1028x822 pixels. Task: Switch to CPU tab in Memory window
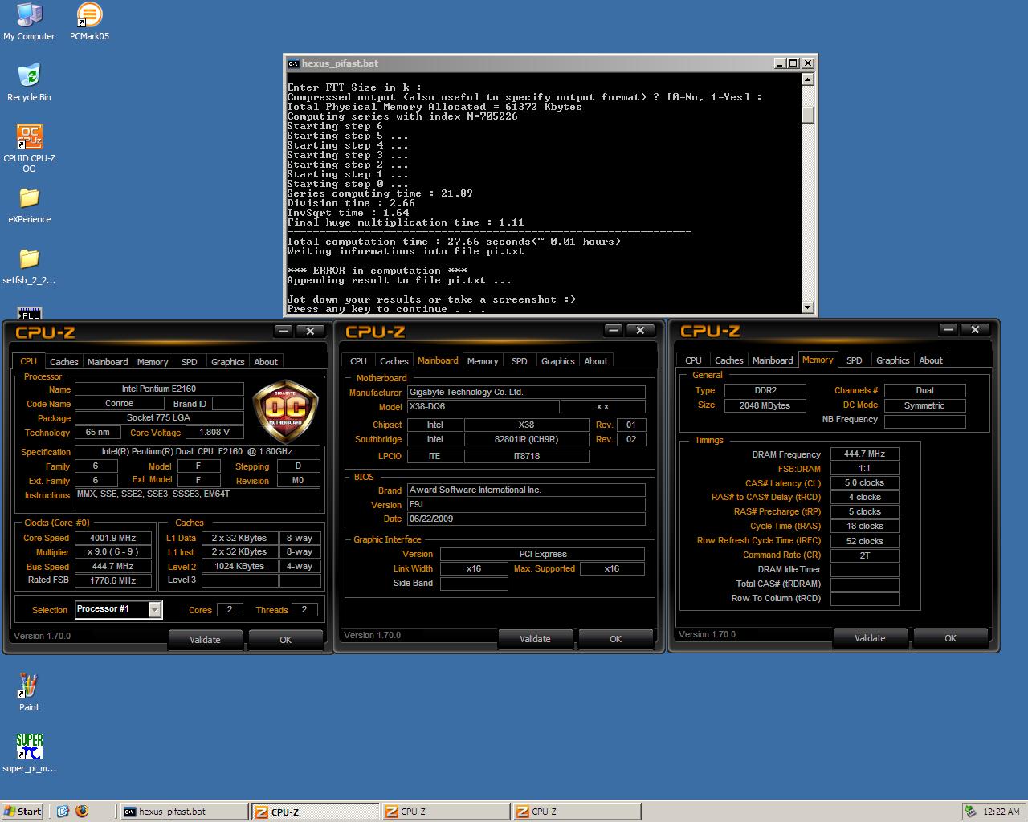pyautogui.click(x=694, y=360)
